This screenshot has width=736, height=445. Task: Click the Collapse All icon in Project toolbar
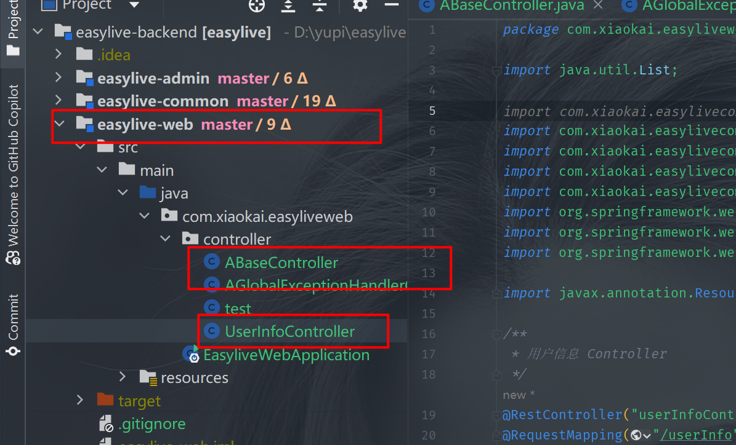(x=319, y=5)
